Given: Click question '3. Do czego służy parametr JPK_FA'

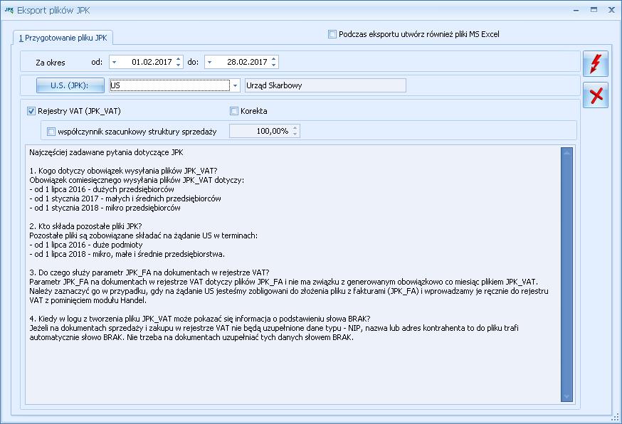Looking at the screenshot, I should coord(149,272).
